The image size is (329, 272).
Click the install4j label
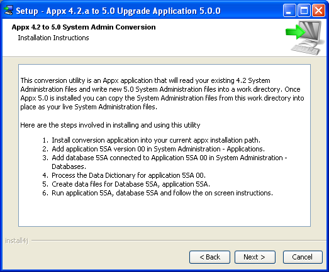click(x=16, y=241)
